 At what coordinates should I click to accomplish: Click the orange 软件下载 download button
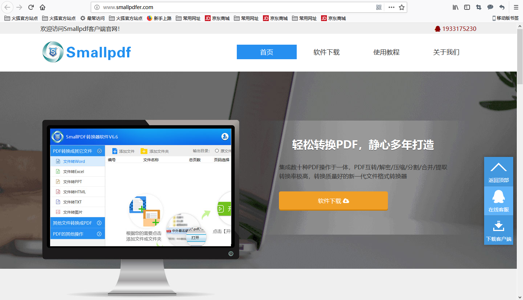pos(333,201)
